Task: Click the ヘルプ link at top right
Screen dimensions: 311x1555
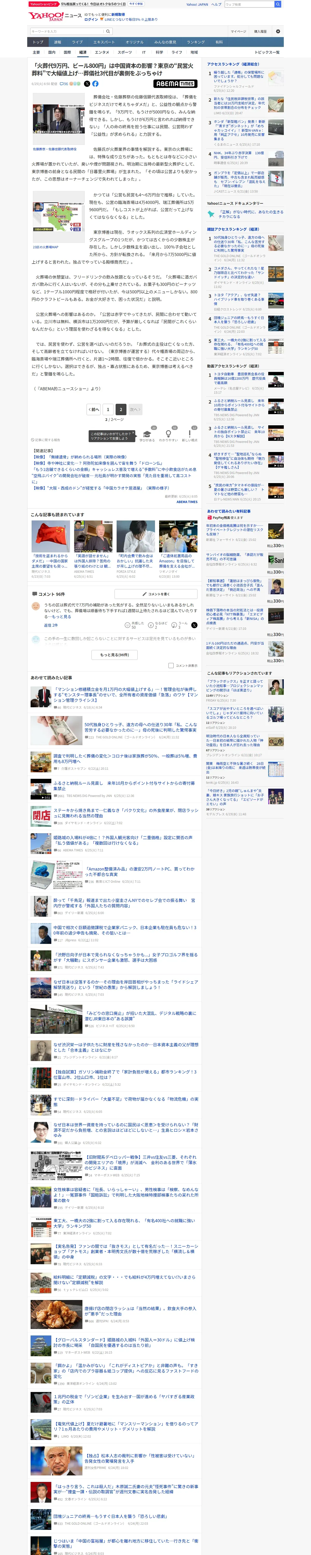Action: coord(216,4)
